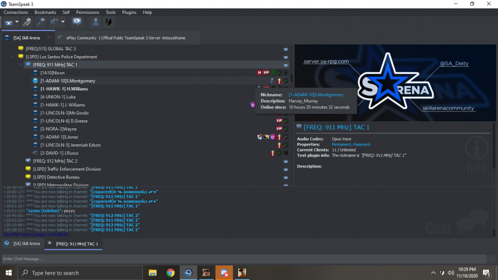
Task: Open Google Chrome from the Windows taskbar
Action: 170,273
